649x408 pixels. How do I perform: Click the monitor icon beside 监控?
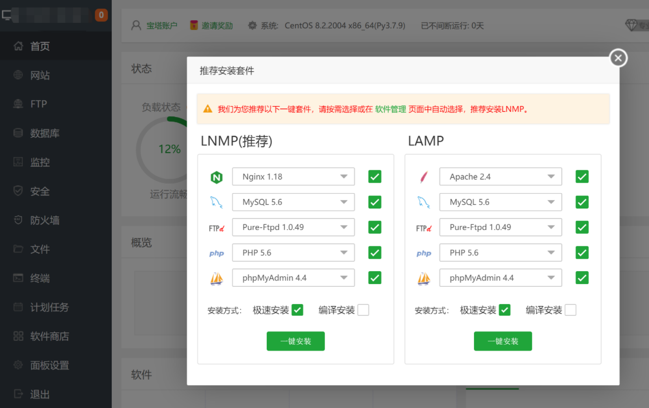click(x=18, y=162)
